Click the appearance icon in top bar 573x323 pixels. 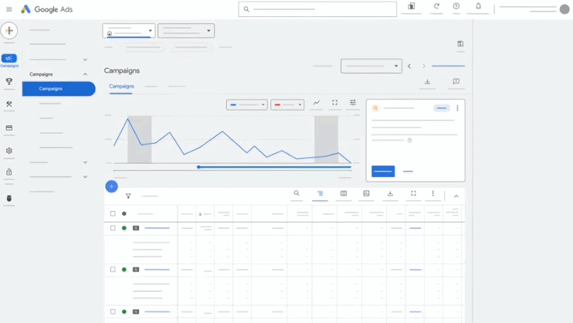pyautogui.click(x=412, y=6)
